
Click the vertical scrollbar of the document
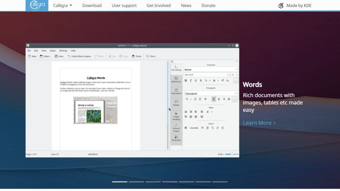pos(168,105)
